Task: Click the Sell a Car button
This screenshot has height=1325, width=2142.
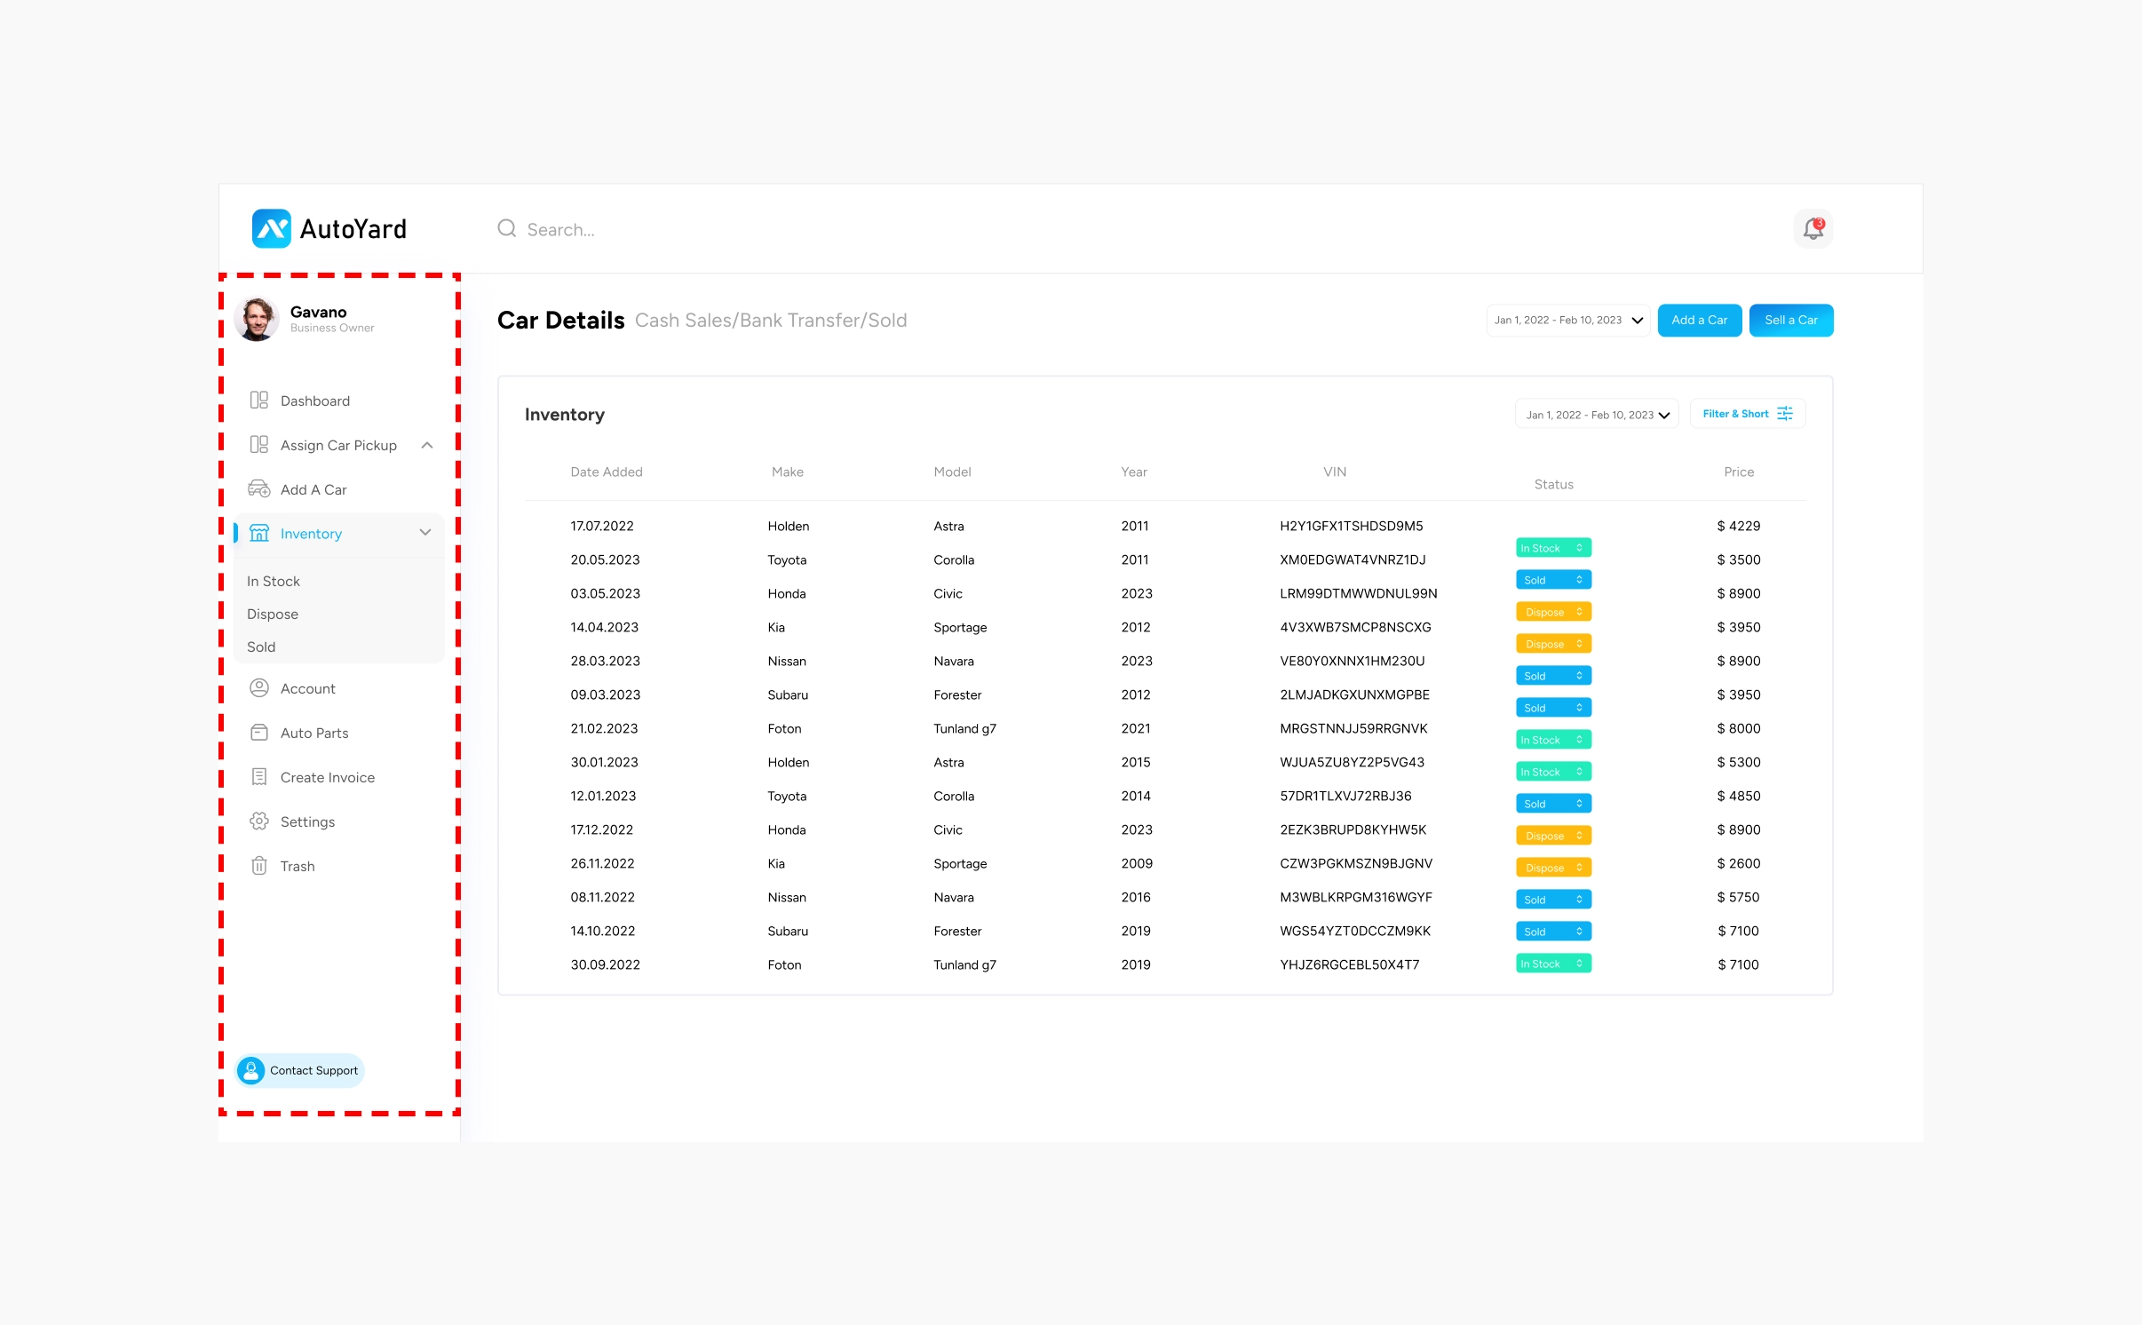Action: click(x=1791, y=321)
